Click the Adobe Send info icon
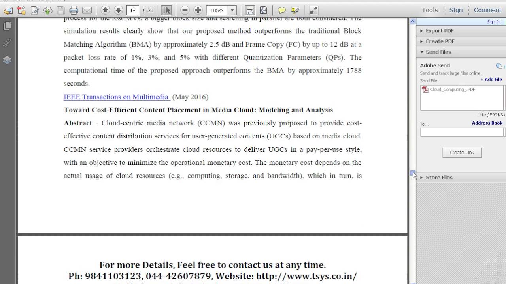The height and width of the screenshot is (284, 506). point(499,66)
